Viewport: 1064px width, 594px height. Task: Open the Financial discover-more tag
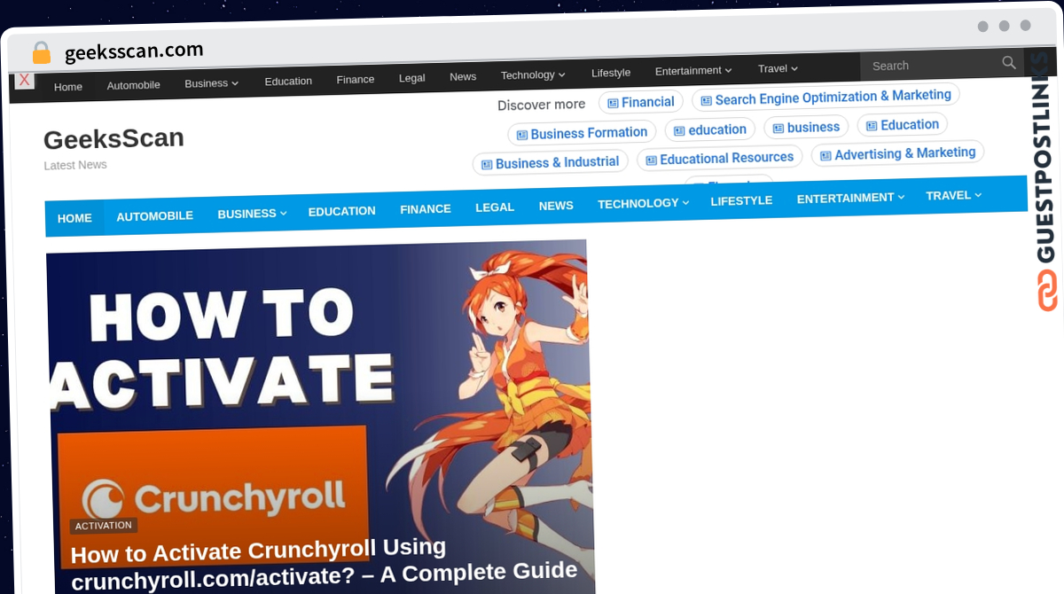tap(641, 102)
